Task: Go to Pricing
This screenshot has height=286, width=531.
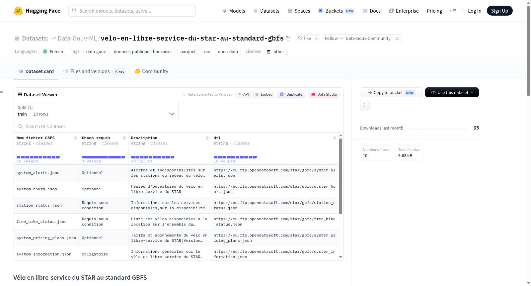Action: [x=434, y=11]
